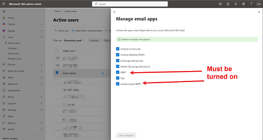263x140 pixels.
Task: Deselect the Dejan Nenov row checkbox
Action: click(x=57, y=73)
